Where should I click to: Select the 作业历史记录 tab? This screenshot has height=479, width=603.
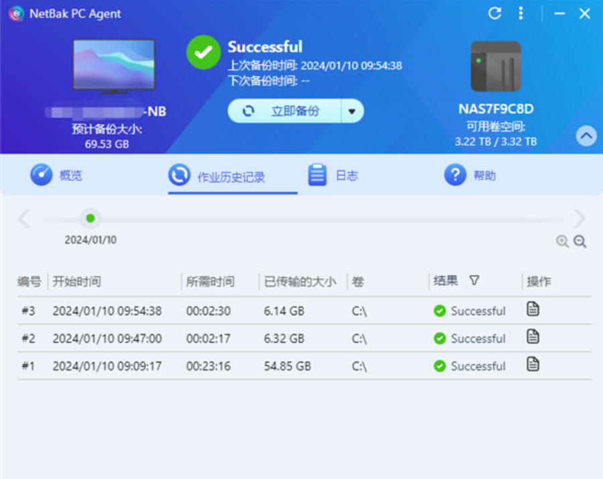point(233,176)
